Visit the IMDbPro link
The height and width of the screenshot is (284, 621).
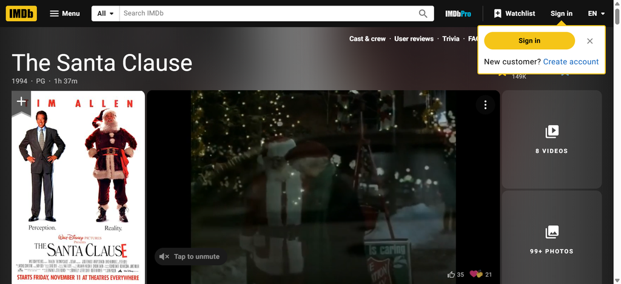[458, 13]
